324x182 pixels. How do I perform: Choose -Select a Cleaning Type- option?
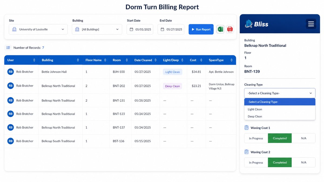pos(280,102)
